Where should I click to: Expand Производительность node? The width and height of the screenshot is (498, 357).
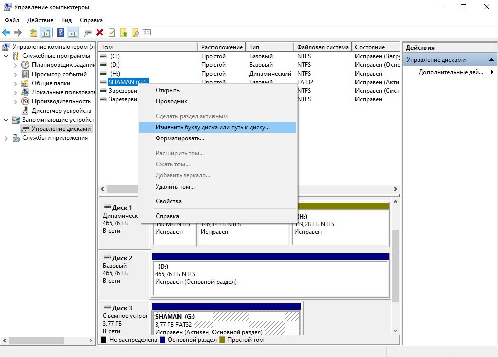[x=15, y=101]
